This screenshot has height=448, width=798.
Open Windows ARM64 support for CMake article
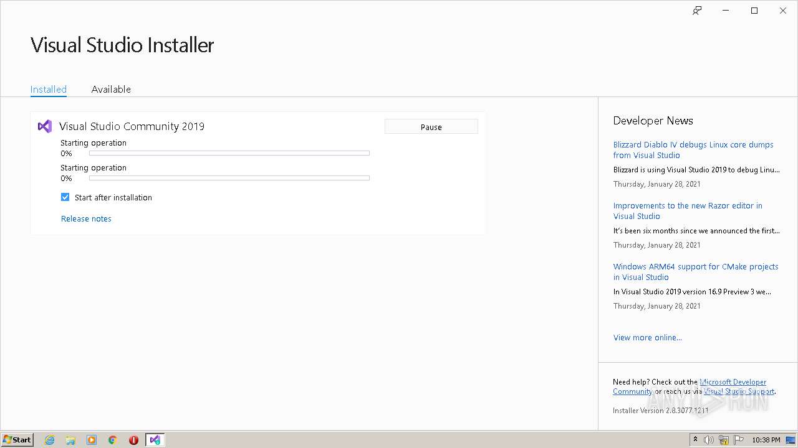pos(696,272)
